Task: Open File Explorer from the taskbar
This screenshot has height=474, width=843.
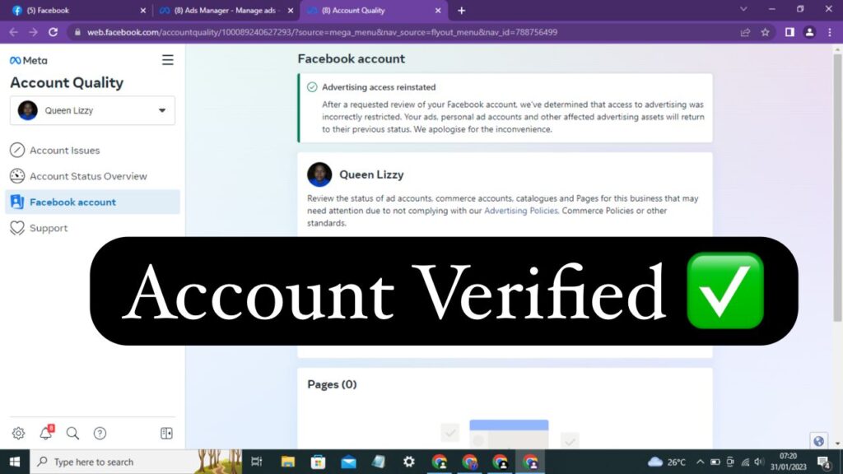Action: [x=287, y=462]
